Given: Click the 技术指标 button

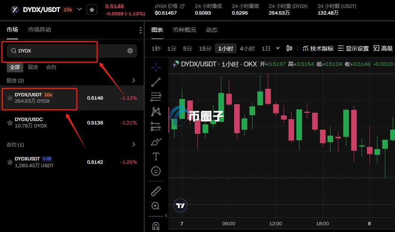Looking at the screenshot, I should pyautogui.click(x=318, y=48).
